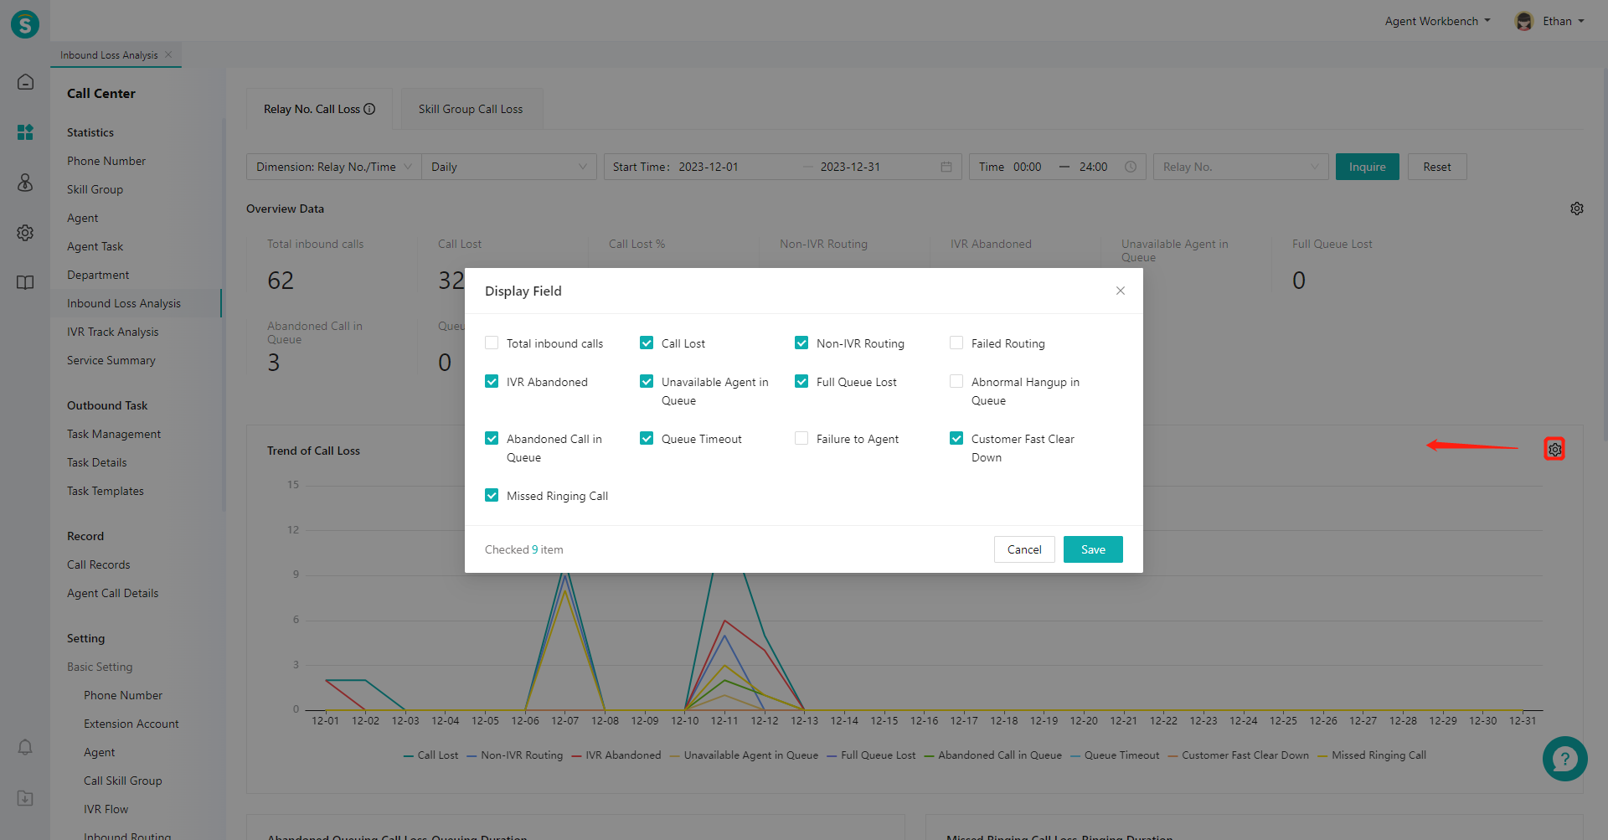
Task: Uncheck Queue Timeout checkbox
Action: [647, 438]
